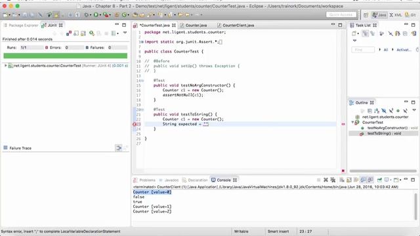Switch to the Git perspective
This screenshot has height=236, width=420.
coord(410,15)
